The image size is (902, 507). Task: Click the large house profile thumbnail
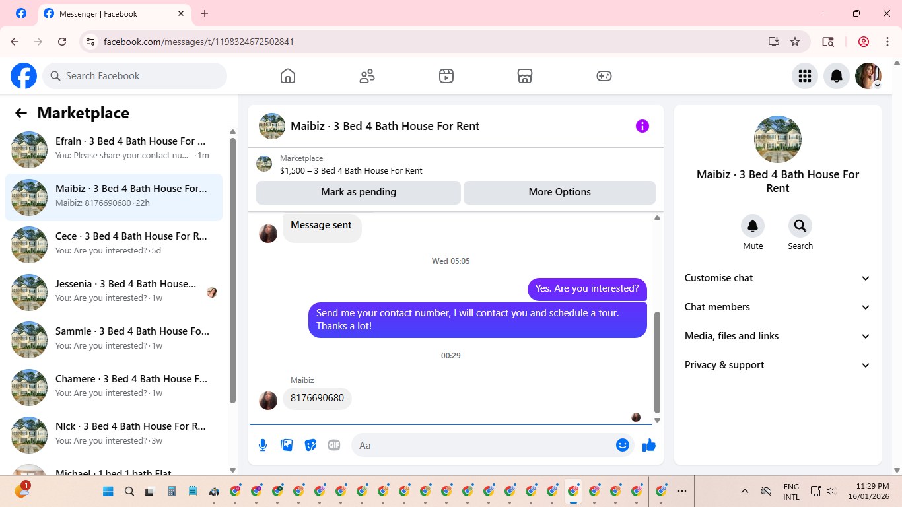click(778, 139)
